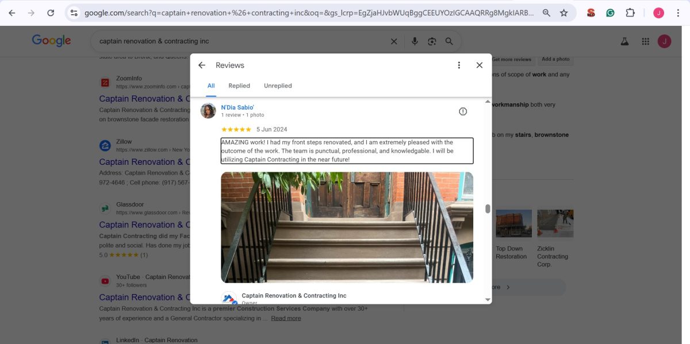Click the back arrow in Reviews dialog

pos(202,65)
